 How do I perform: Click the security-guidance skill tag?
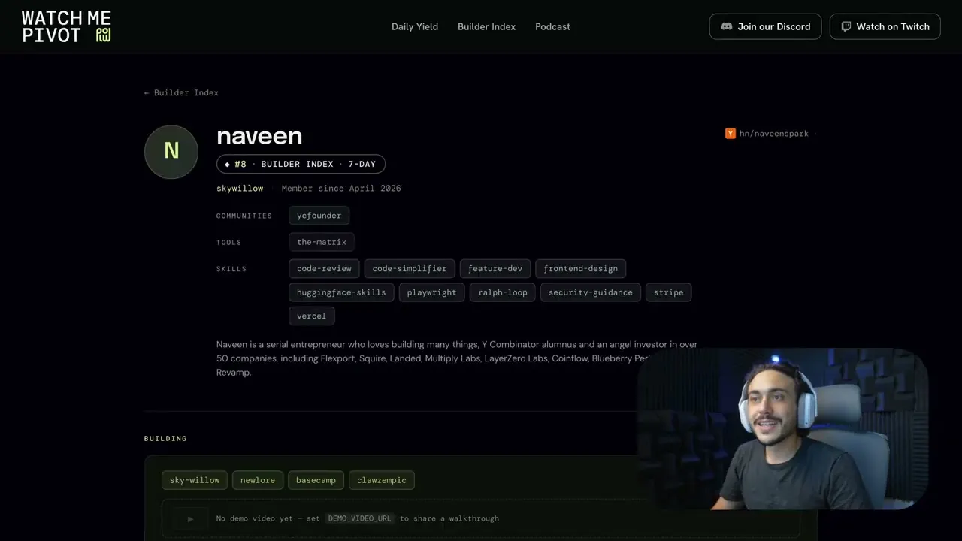click(591, 292)
